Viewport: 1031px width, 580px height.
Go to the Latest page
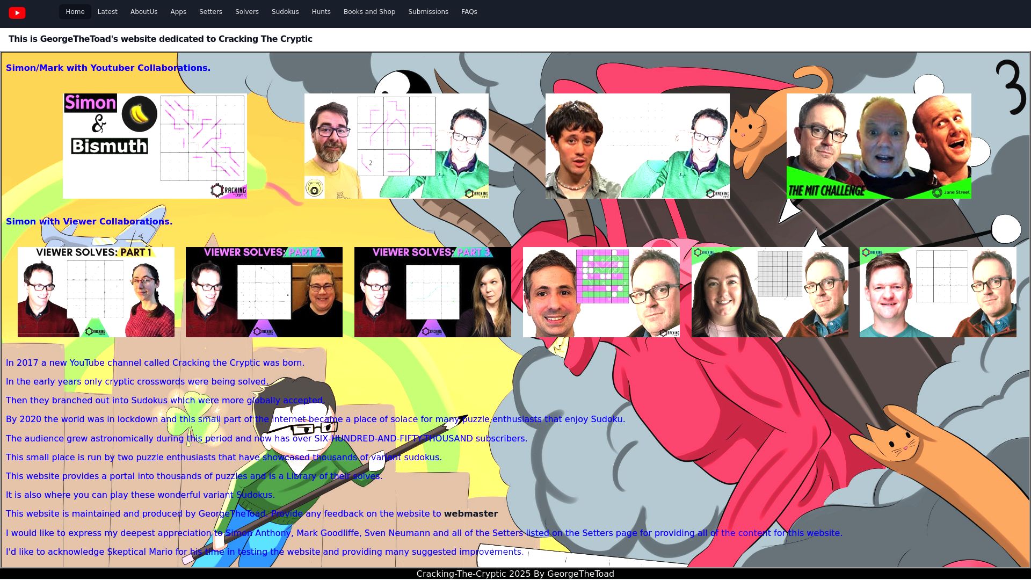point(107,12)
